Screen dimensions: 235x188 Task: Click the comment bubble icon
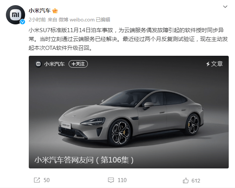[x=111, y=180]
